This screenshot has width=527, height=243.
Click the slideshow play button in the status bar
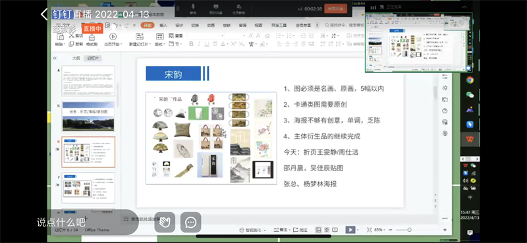coord(350,230)
